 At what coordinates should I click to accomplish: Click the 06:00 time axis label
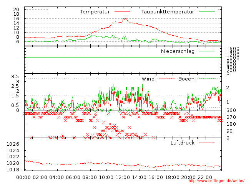click(x=73, y=177)
